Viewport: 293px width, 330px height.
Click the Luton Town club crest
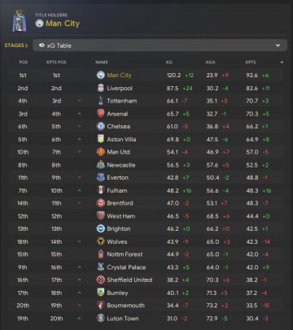(x=101, y=318)
